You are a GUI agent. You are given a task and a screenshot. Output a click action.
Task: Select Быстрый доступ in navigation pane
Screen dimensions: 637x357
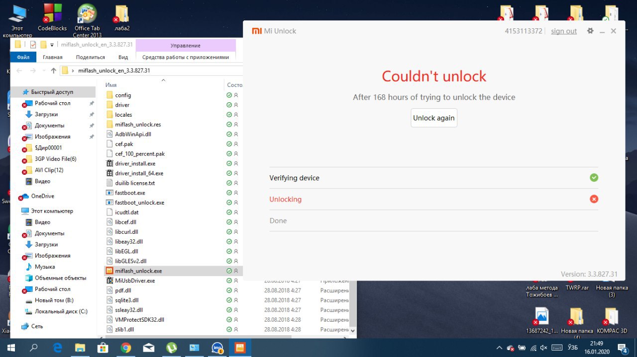pos(52,92)
